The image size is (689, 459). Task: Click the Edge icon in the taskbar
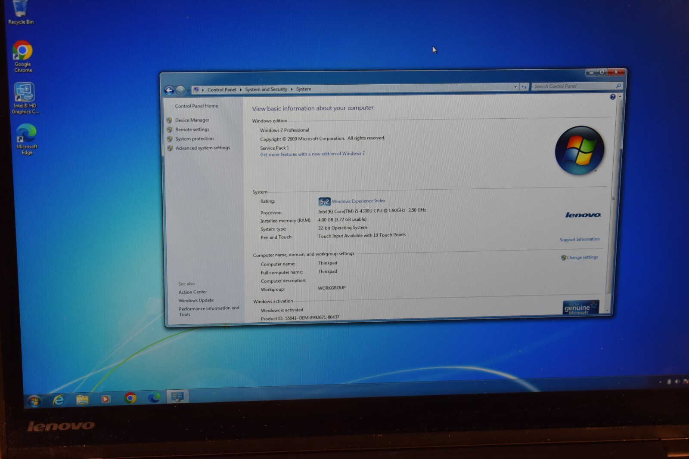(154, 397)
